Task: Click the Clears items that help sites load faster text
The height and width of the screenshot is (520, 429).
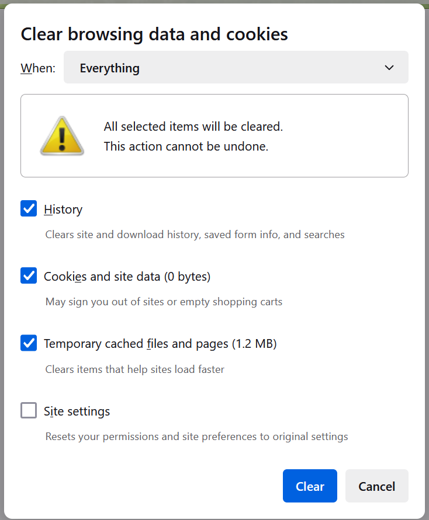Action: (x=135, y=369)
